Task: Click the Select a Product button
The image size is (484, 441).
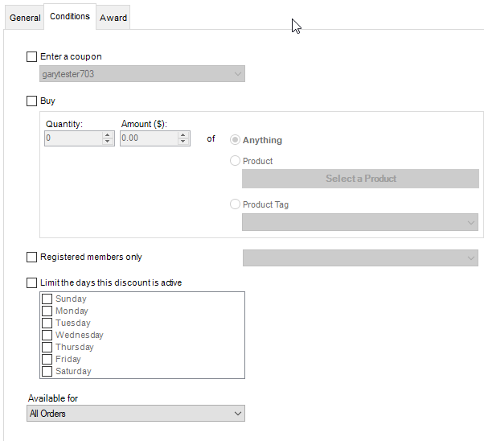Action: point(360,179)
